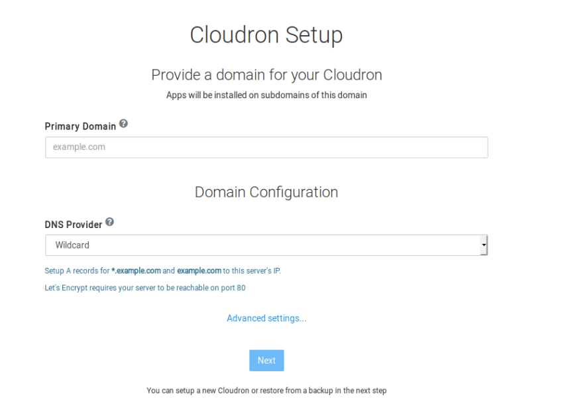This screenshot has width=564, height=413.
Task: Click the "DNS Provider" field label
Action: click(x=74, y=225)
